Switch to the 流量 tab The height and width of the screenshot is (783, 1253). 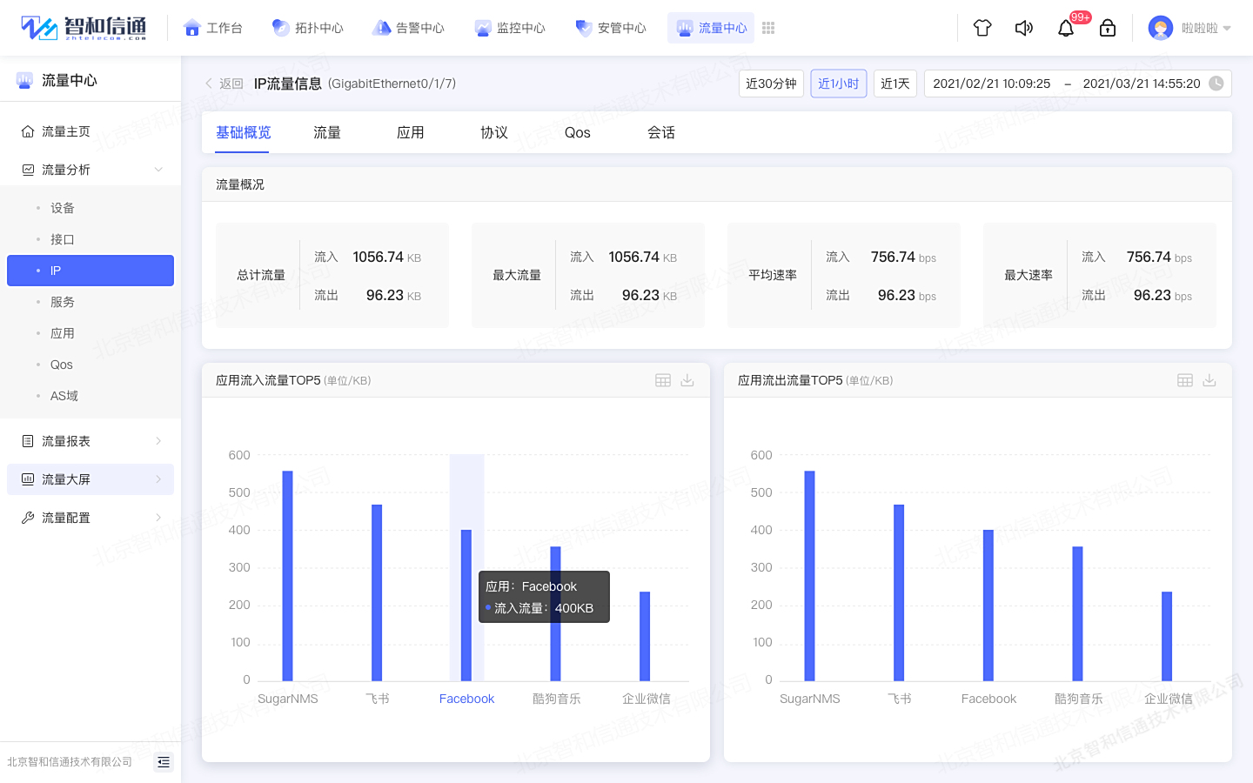(x=327, y=132)
